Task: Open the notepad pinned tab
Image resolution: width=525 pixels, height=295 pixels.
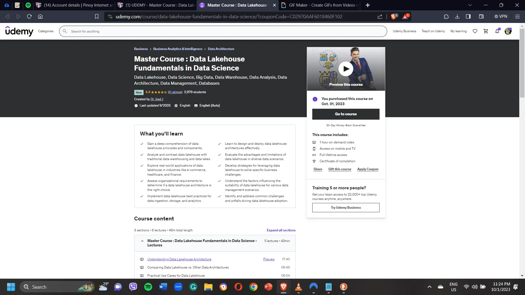Action: tap(17, 5)
